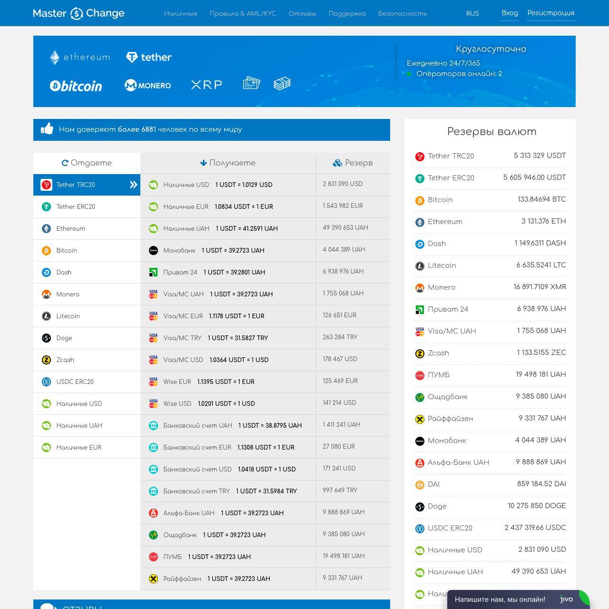Click reserve value 2 831 090 USD in table
This screenshot has width=609, height=609.
(343, 184)
